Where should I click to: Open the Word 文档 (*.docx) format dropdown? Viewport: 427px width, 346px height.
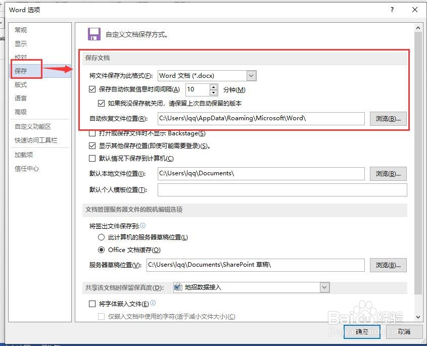click(251, 76)
